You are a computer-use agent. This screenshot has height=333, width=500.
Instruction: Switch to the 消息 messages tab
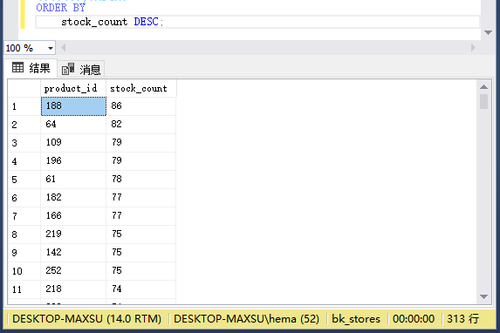tap(81, 69)
